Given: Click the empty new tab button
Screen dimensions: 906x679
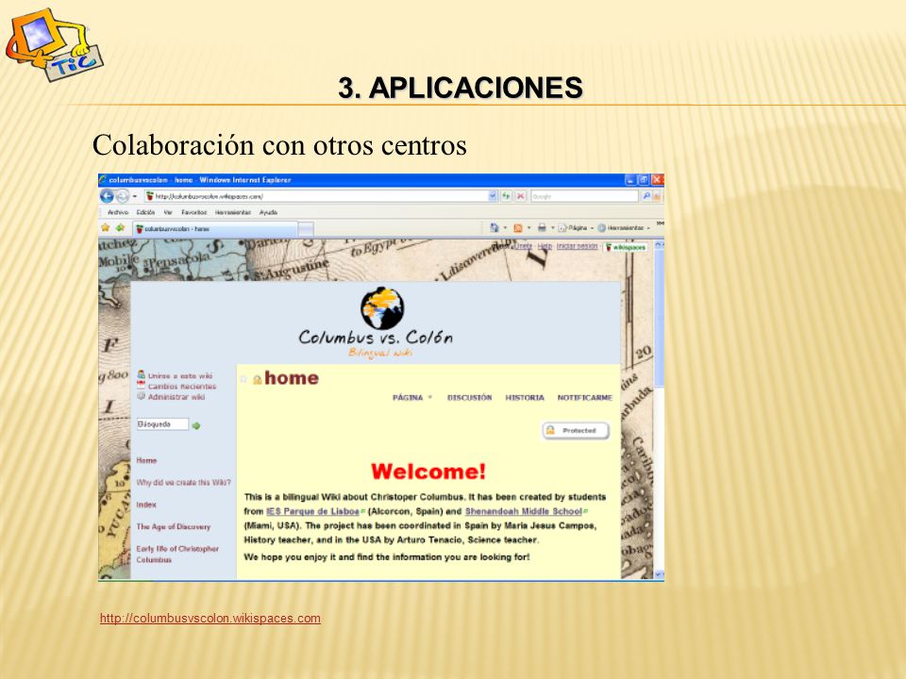Looking at the screenshot, I should [x=306, y=229].
